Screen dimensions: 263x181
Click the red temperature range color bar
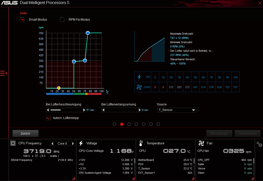(x=95, y=94)
